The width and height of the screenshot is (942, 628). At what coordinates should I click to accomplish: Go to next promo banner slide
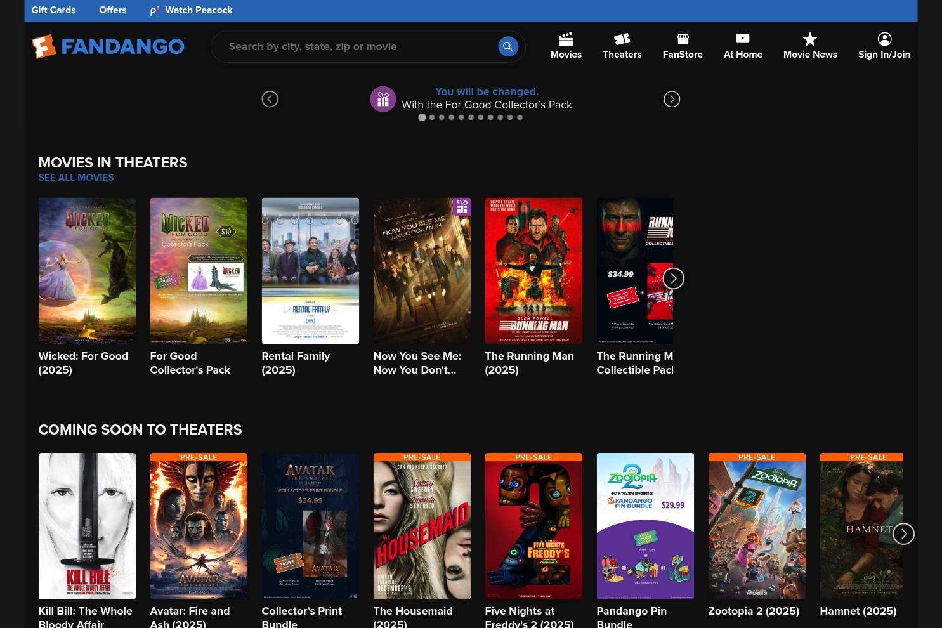click(x=672, y=99)
